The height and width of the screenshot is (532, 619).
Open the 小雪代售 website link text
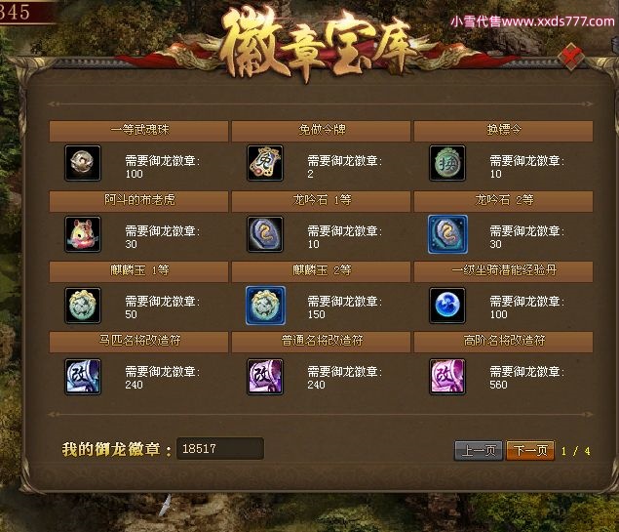(532, 20)
